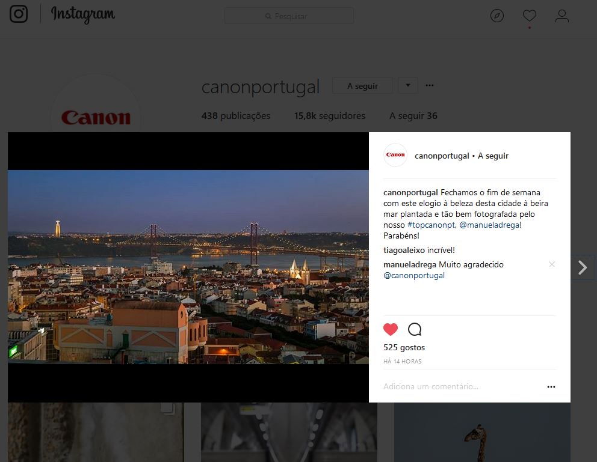The height and width of the screenshot is (462, 597).
Task: Toggle the red like heart on post
Action: pos(390,329)
